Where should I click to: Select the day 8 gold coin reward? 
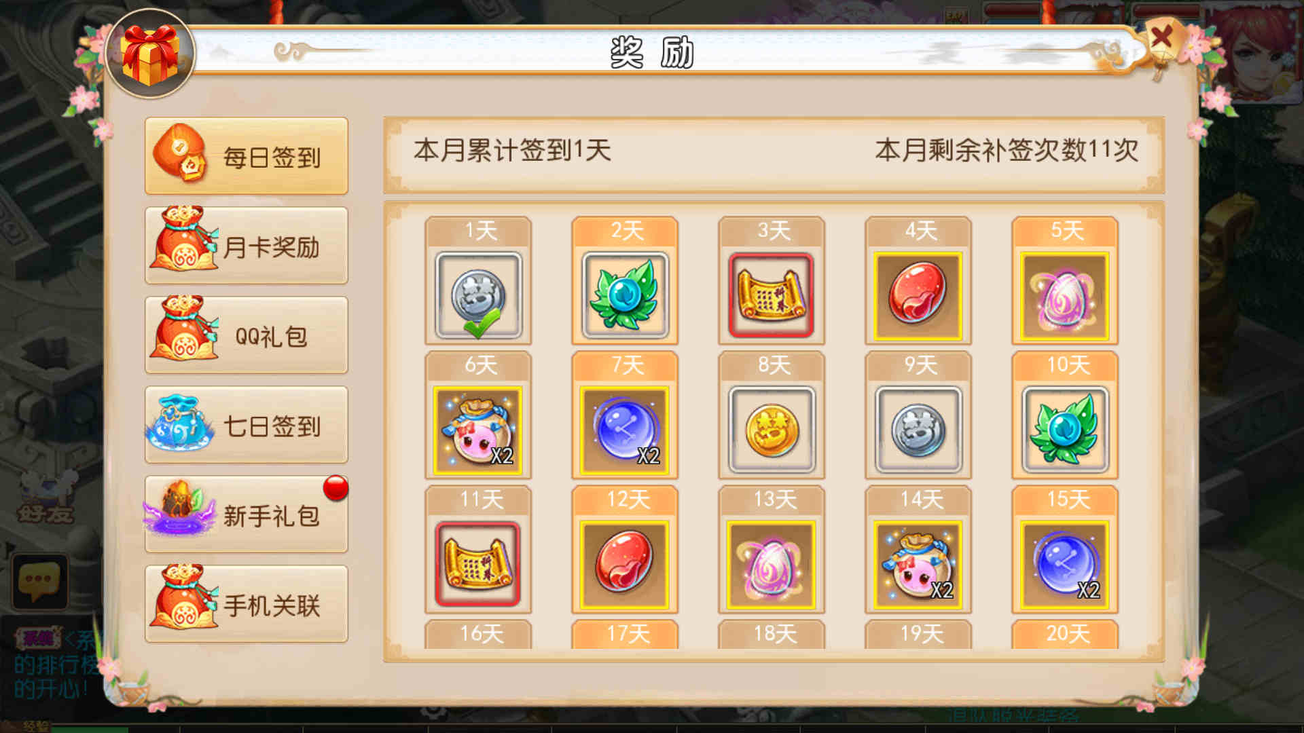point(772,430)
